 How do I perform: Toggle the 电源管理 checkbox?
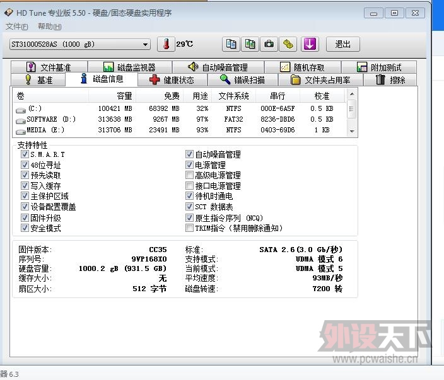point(189,164)
